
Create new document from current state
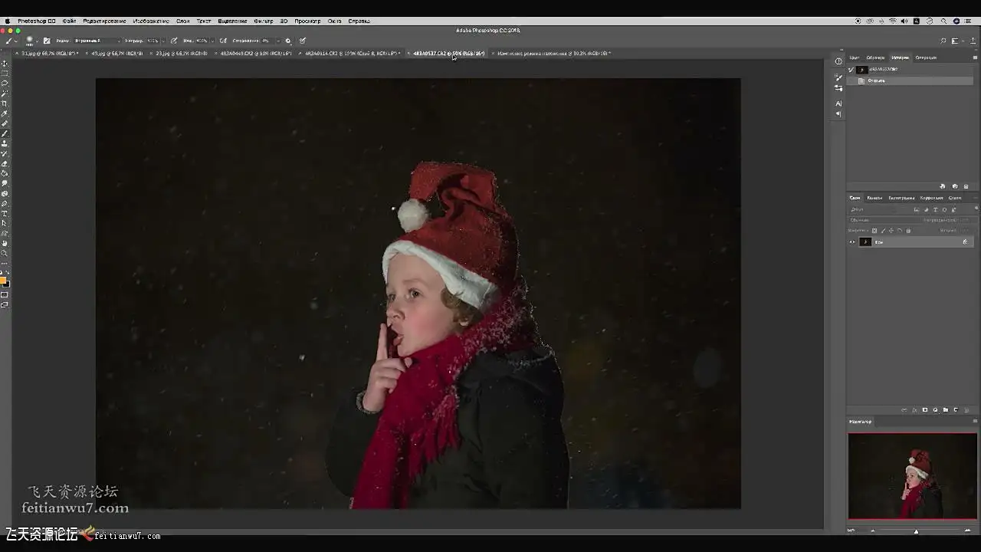point(943,186)
